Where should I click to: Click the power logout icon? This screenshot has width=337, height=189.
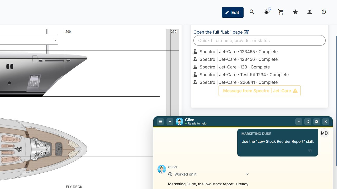[x=324, y=12]
